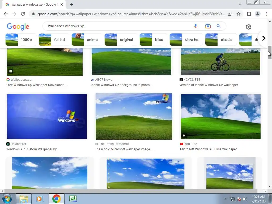Expand the tab search dropdown
The height and width of the screenshot is (204, 272).
coord(240,5)
